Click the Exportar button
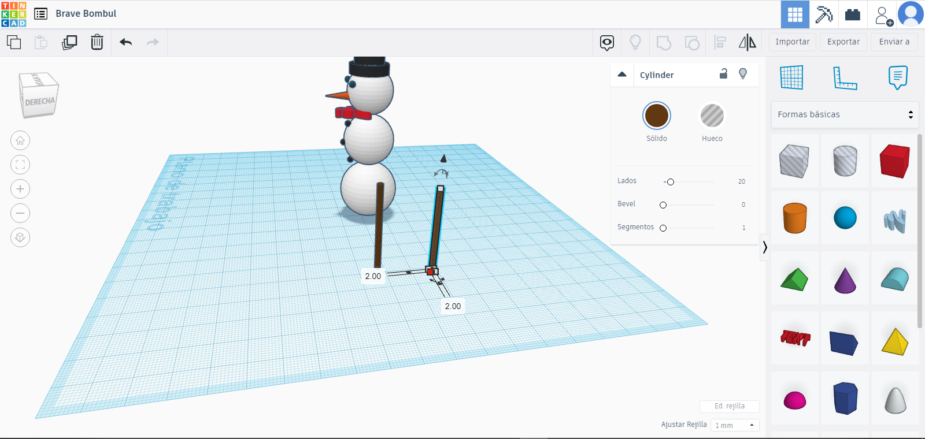Screen dimensions: 925x439 [x=843, y=42]
